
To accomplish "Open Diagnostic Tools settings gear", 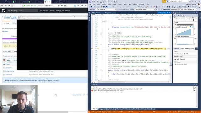I will coord(175,15).
